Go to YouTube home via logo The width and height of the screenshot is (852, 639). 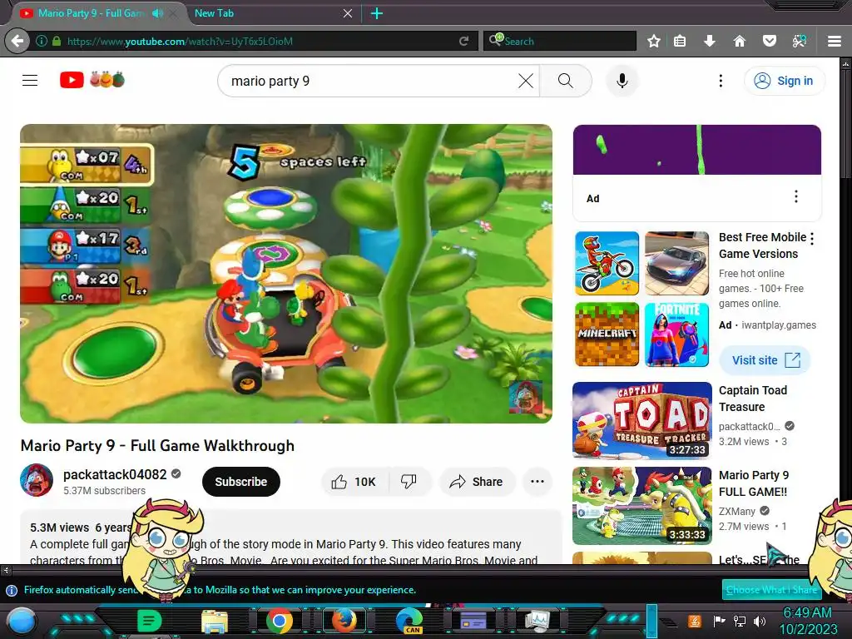(x=92, y=80)
